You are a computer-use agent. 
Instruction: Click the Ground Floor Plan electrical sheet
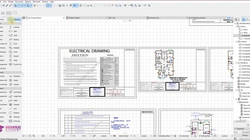(x=173, y=69)
